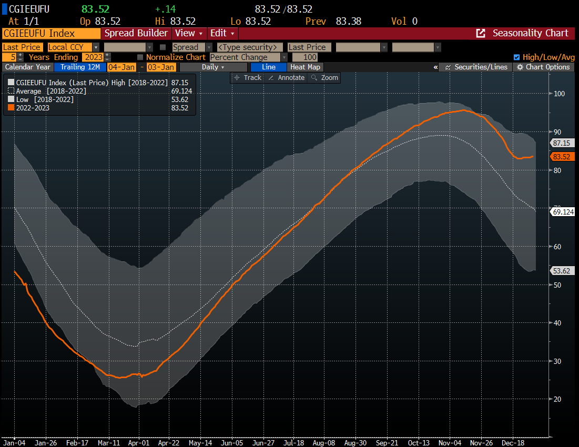Open the View menu
579x447 pixels.
(x=188, y=33)
